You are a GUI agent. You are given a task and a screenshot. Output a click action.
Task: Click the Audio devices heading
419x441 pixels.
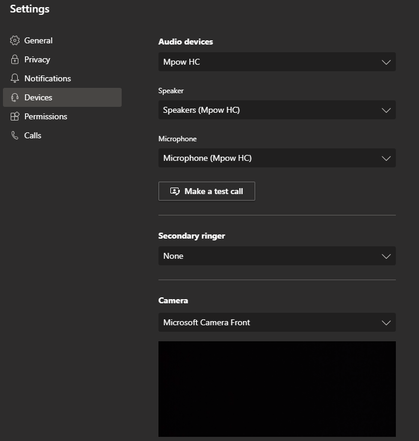[186, 42]
